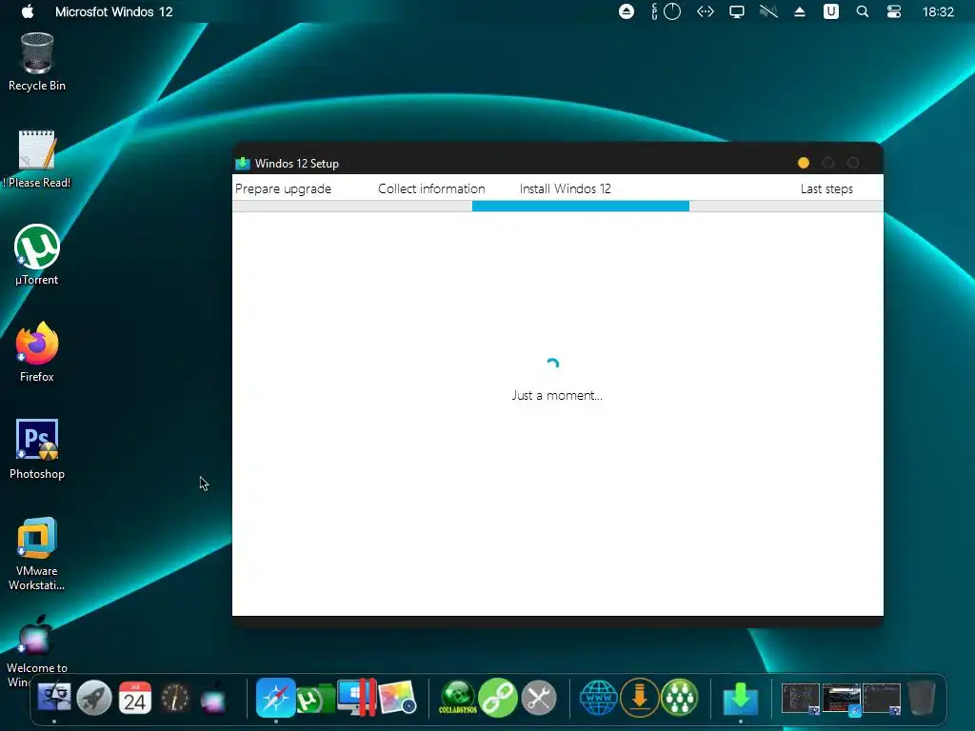Click the muted volume icon in the menu bar

[768, 11]
